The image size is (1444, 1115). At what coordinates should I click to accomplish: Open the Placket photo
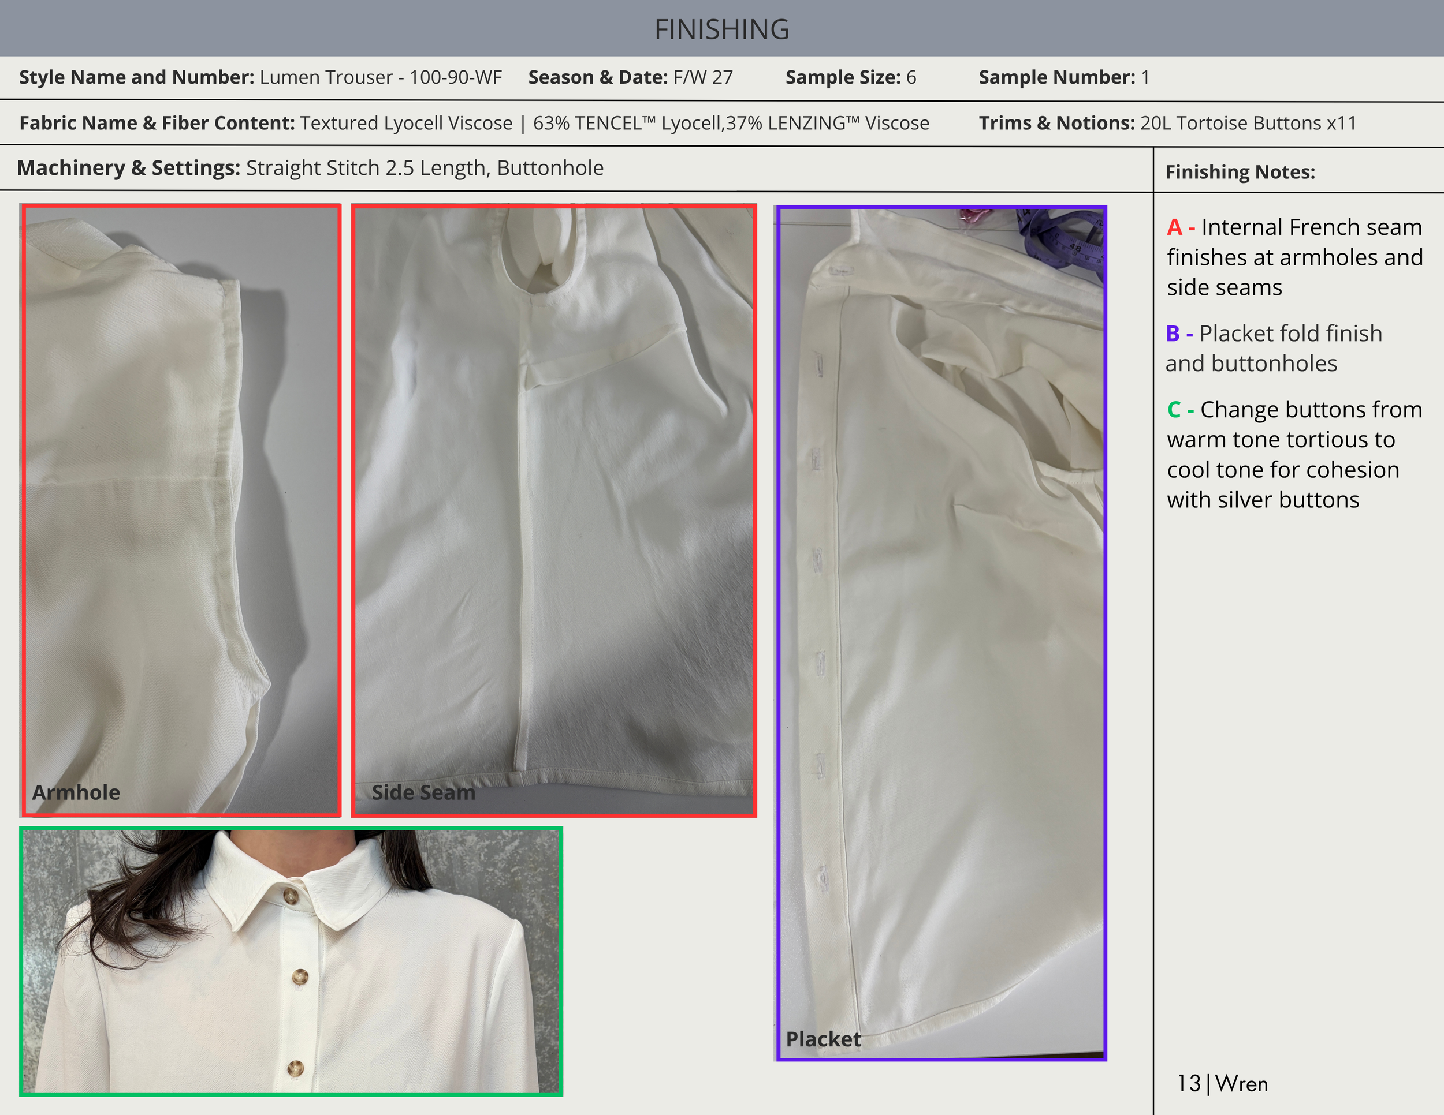click(x=940, y=632)
